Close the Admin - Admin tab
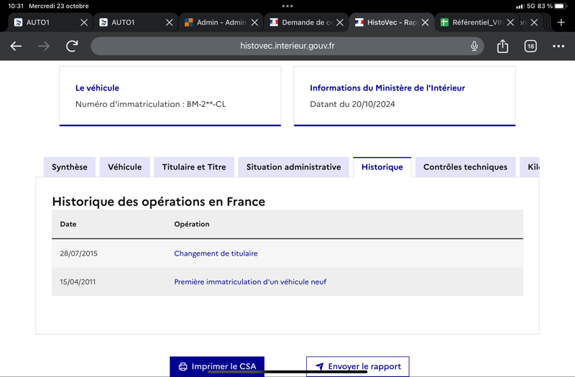 (x=254, y=22)
